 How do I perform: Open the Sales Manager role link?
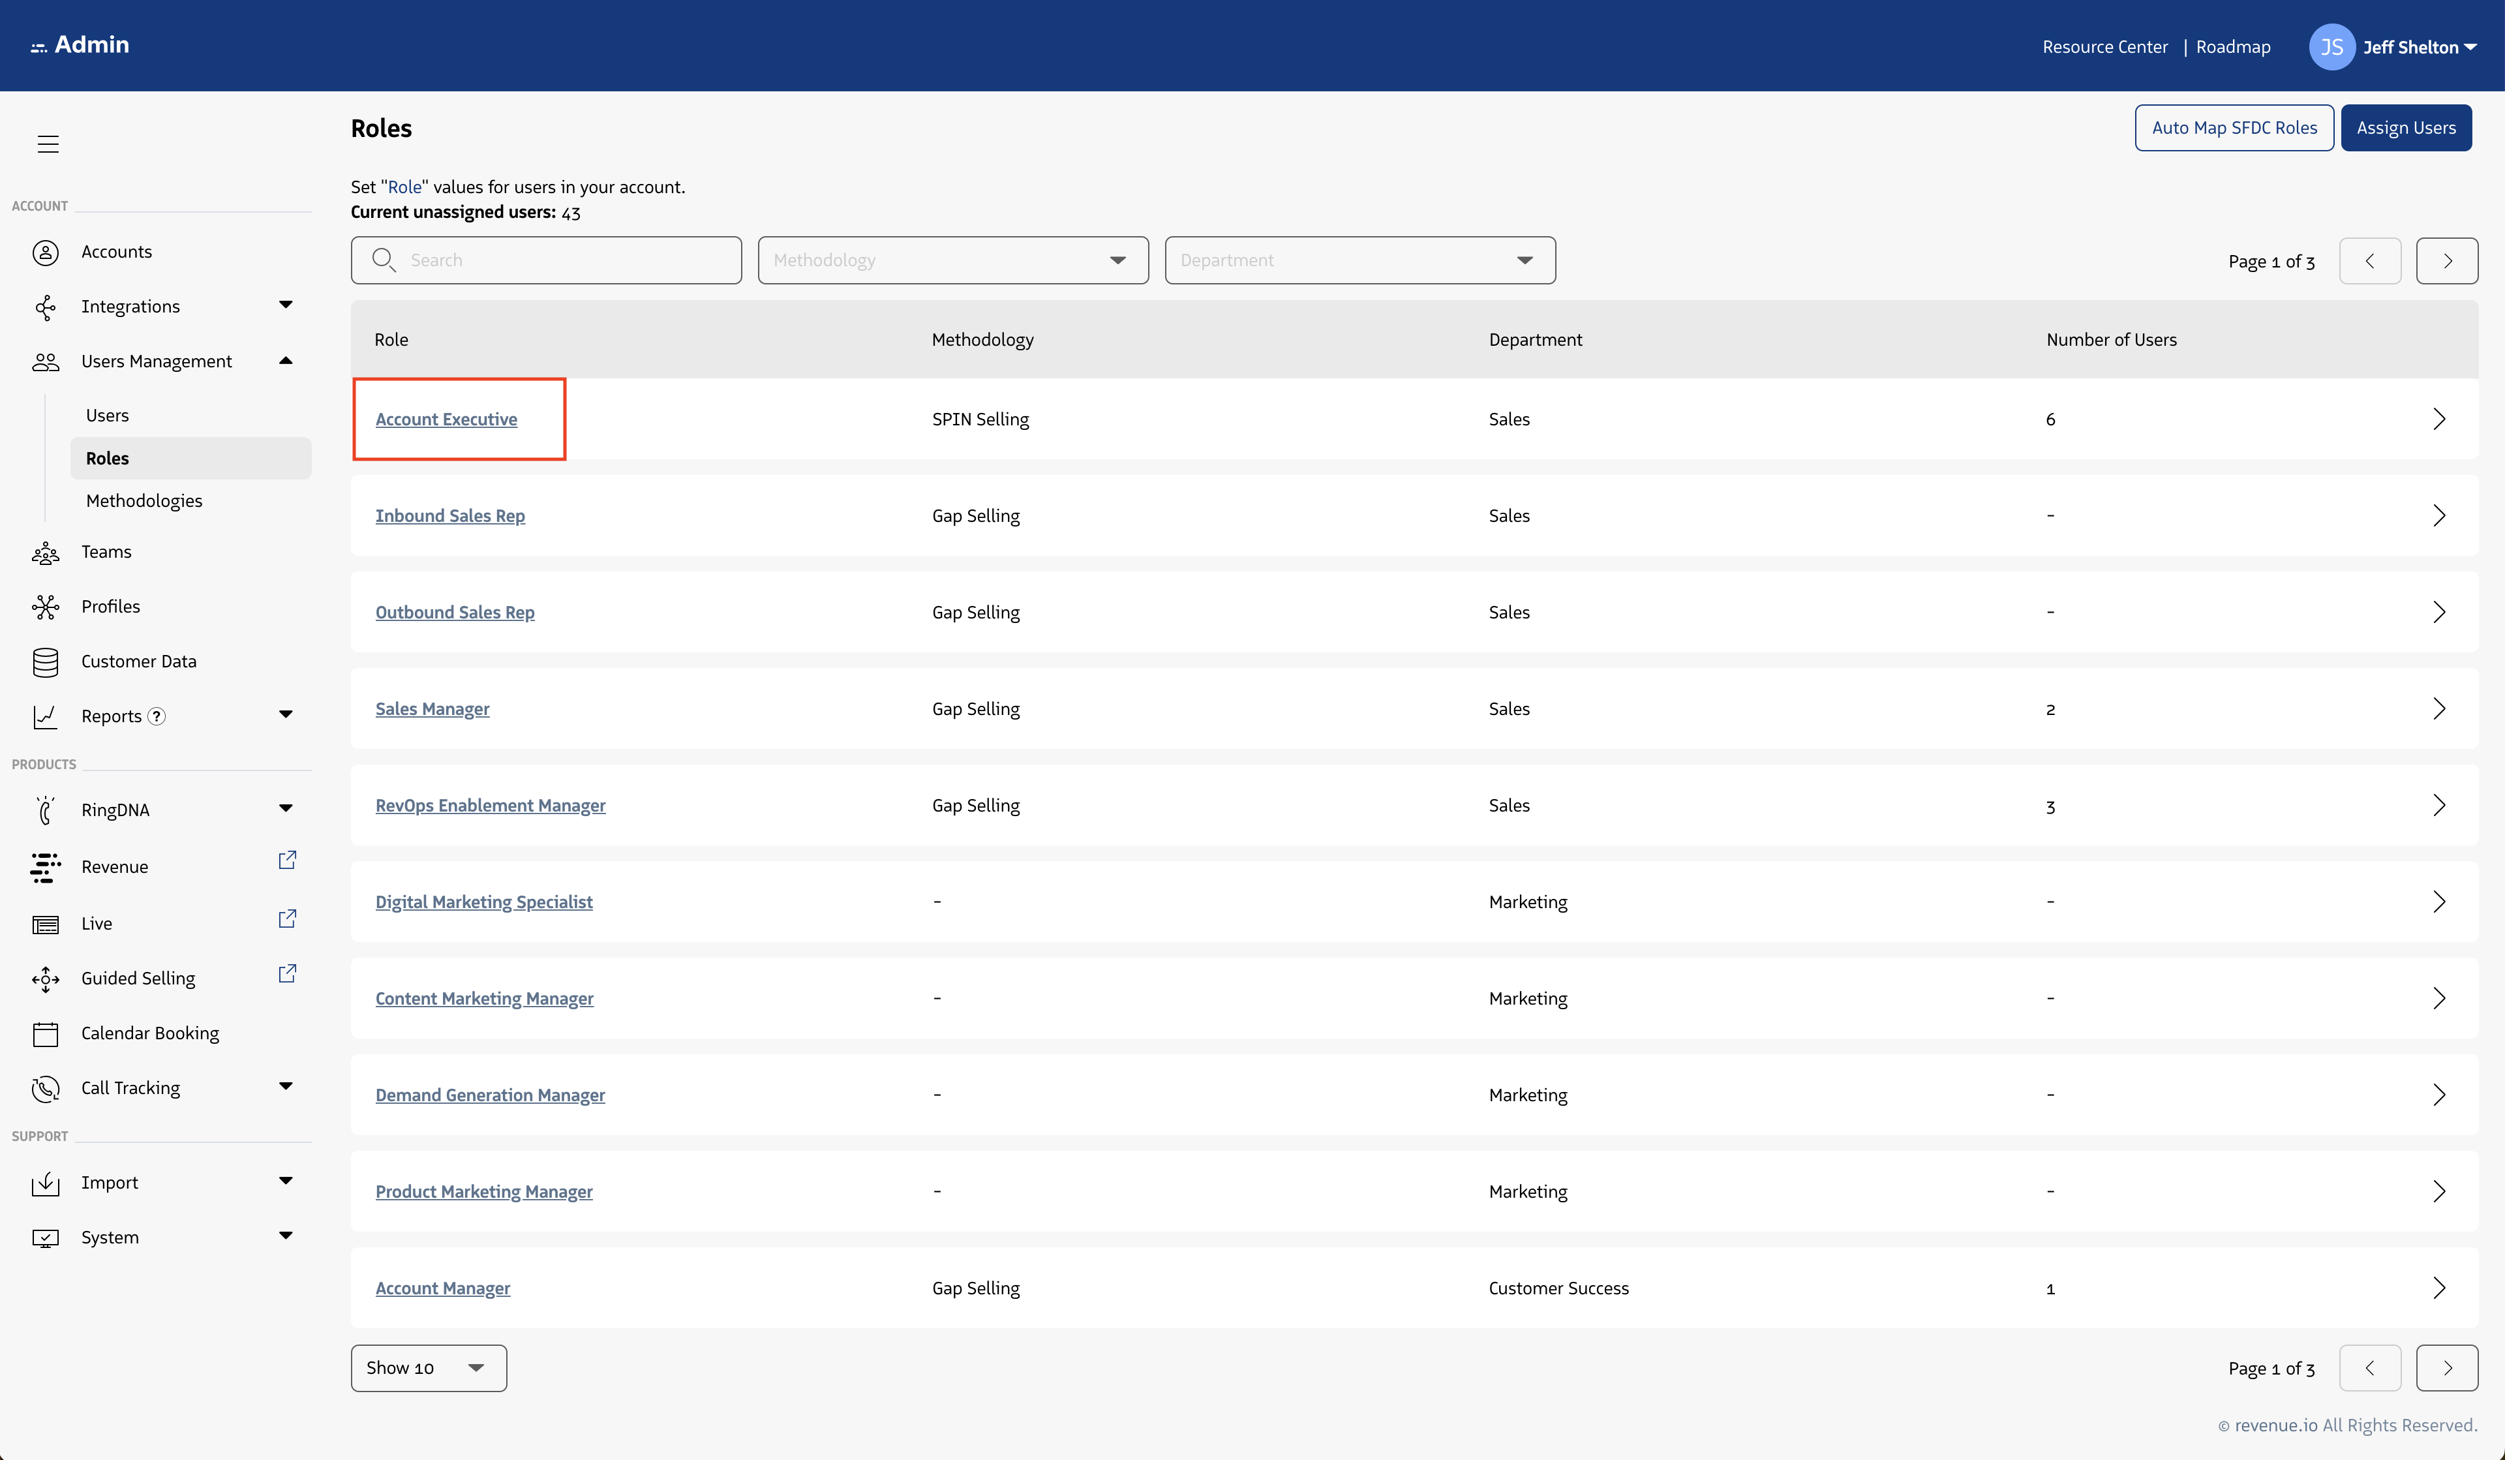[x=433, y=708]
